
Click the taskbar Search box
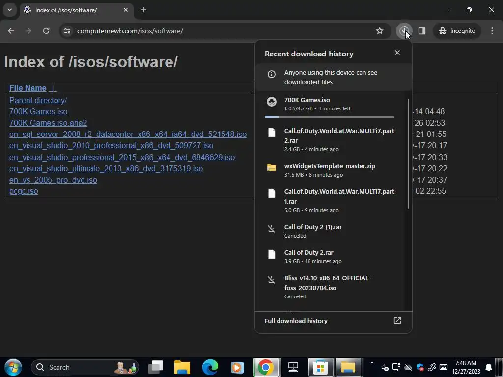tap(85, 367)
